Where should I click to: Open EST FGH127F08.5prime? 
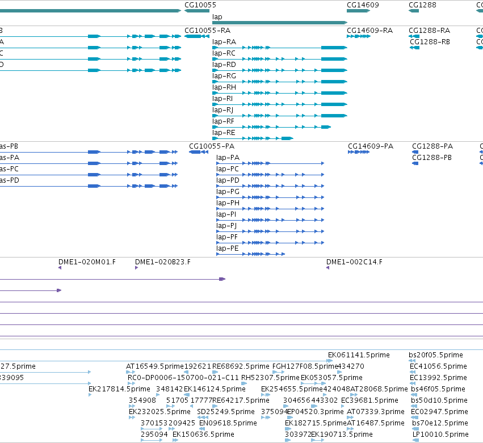[x=305, y=366]
